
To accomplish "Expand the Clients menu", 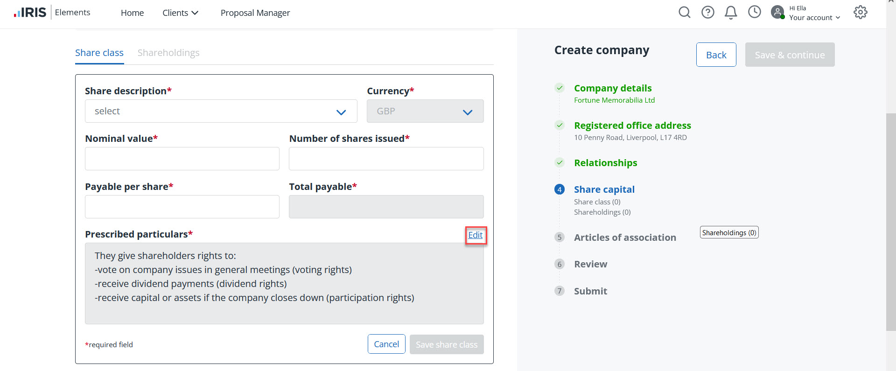I will tap(180, 13).
